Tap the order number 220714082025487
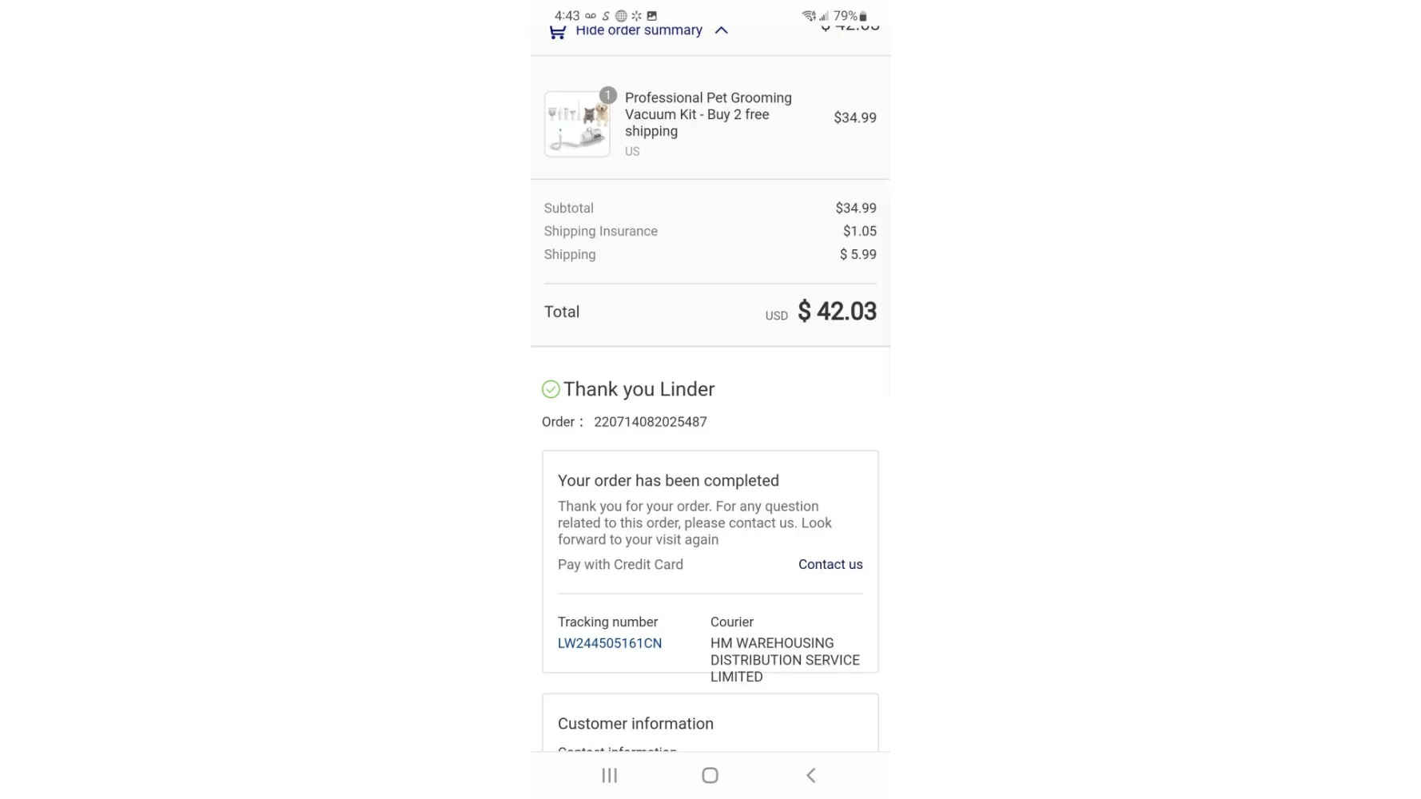The image size is (1421, 799). tap(651, 422)
